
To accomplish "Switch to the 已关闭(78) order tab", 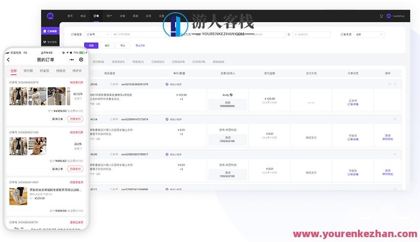I will 199,62.
